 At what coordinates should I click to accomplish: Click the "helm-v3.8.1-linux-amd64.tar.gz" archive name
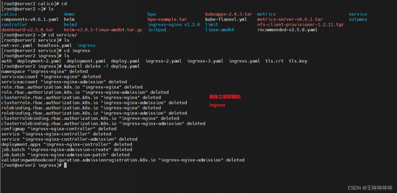click(103, 30)
